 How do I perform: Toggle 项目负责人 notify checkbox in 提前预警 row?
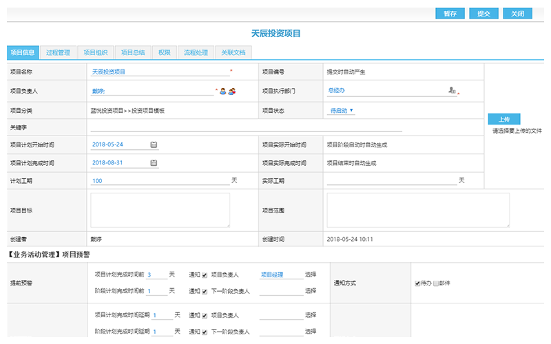(x=205, y=275)
